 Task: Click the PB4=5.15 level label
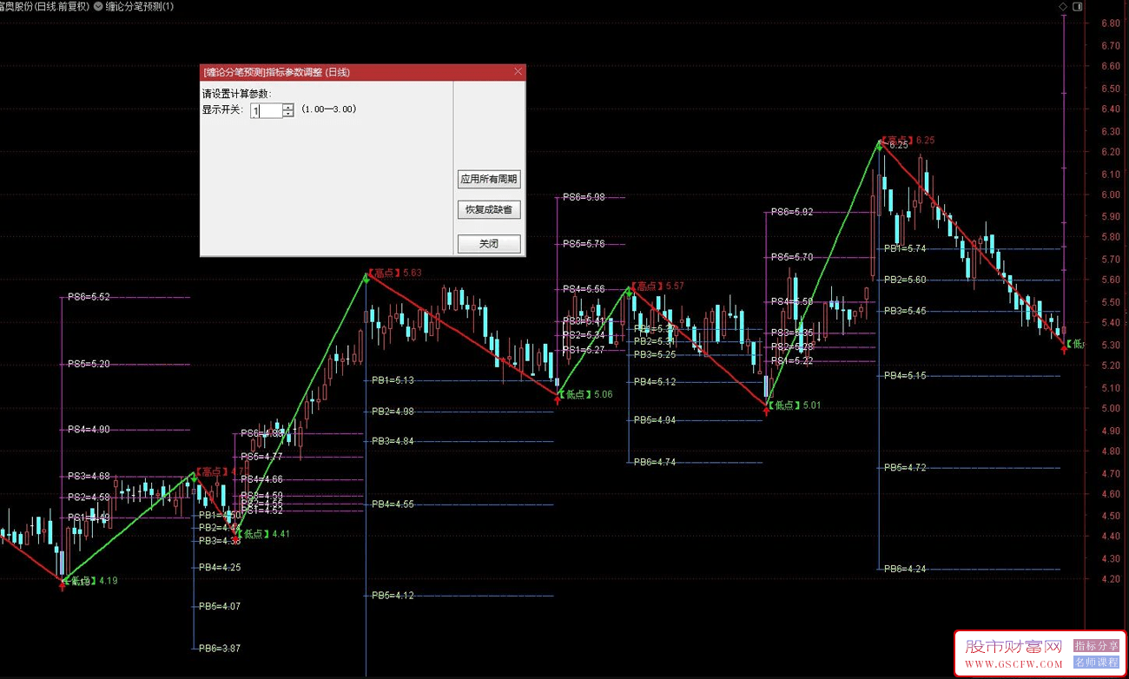(x=905, y=376)
